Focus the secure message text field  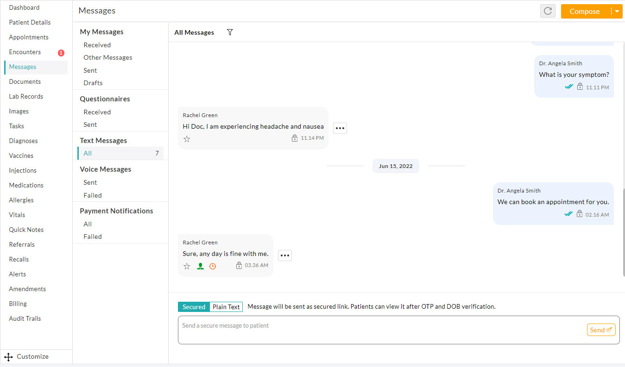coord(380,330)
